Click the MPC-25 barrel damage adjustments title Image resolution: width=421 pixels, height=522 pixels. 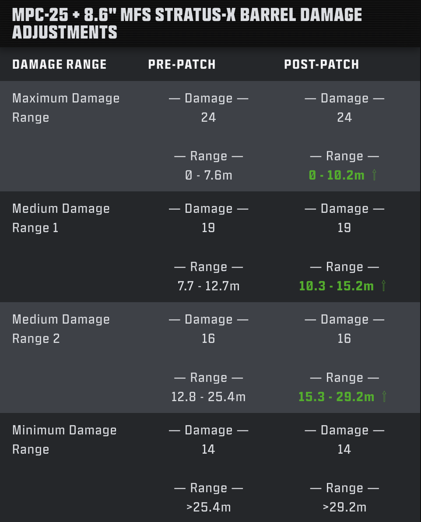coord(187,24)
